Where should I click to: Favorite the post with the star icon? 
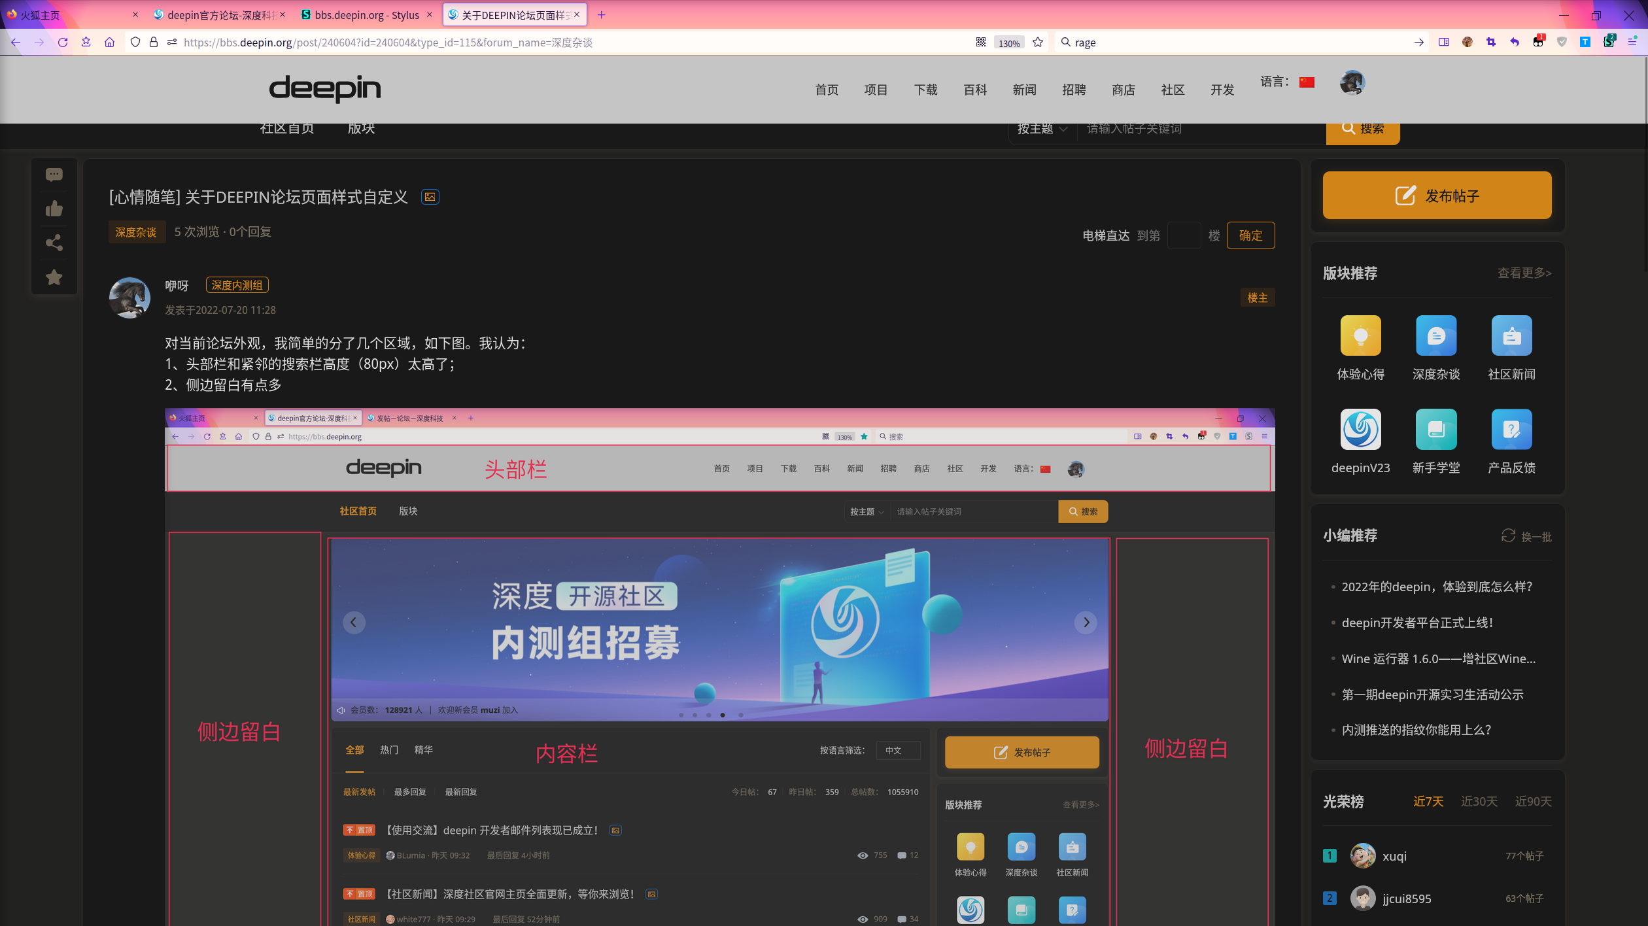[x=54, y=277]
